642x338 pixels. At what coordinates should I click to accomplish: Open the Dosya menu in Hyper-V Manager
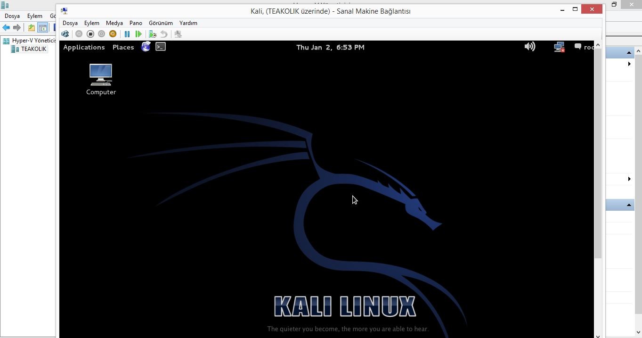12,16
